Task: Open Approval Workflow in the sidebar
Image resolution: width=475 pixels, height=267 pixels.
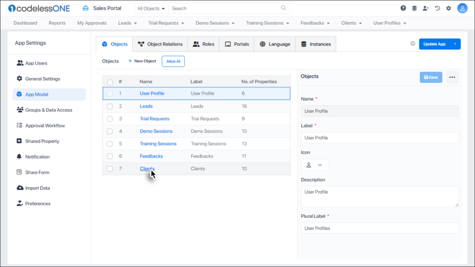Action: 45,126
